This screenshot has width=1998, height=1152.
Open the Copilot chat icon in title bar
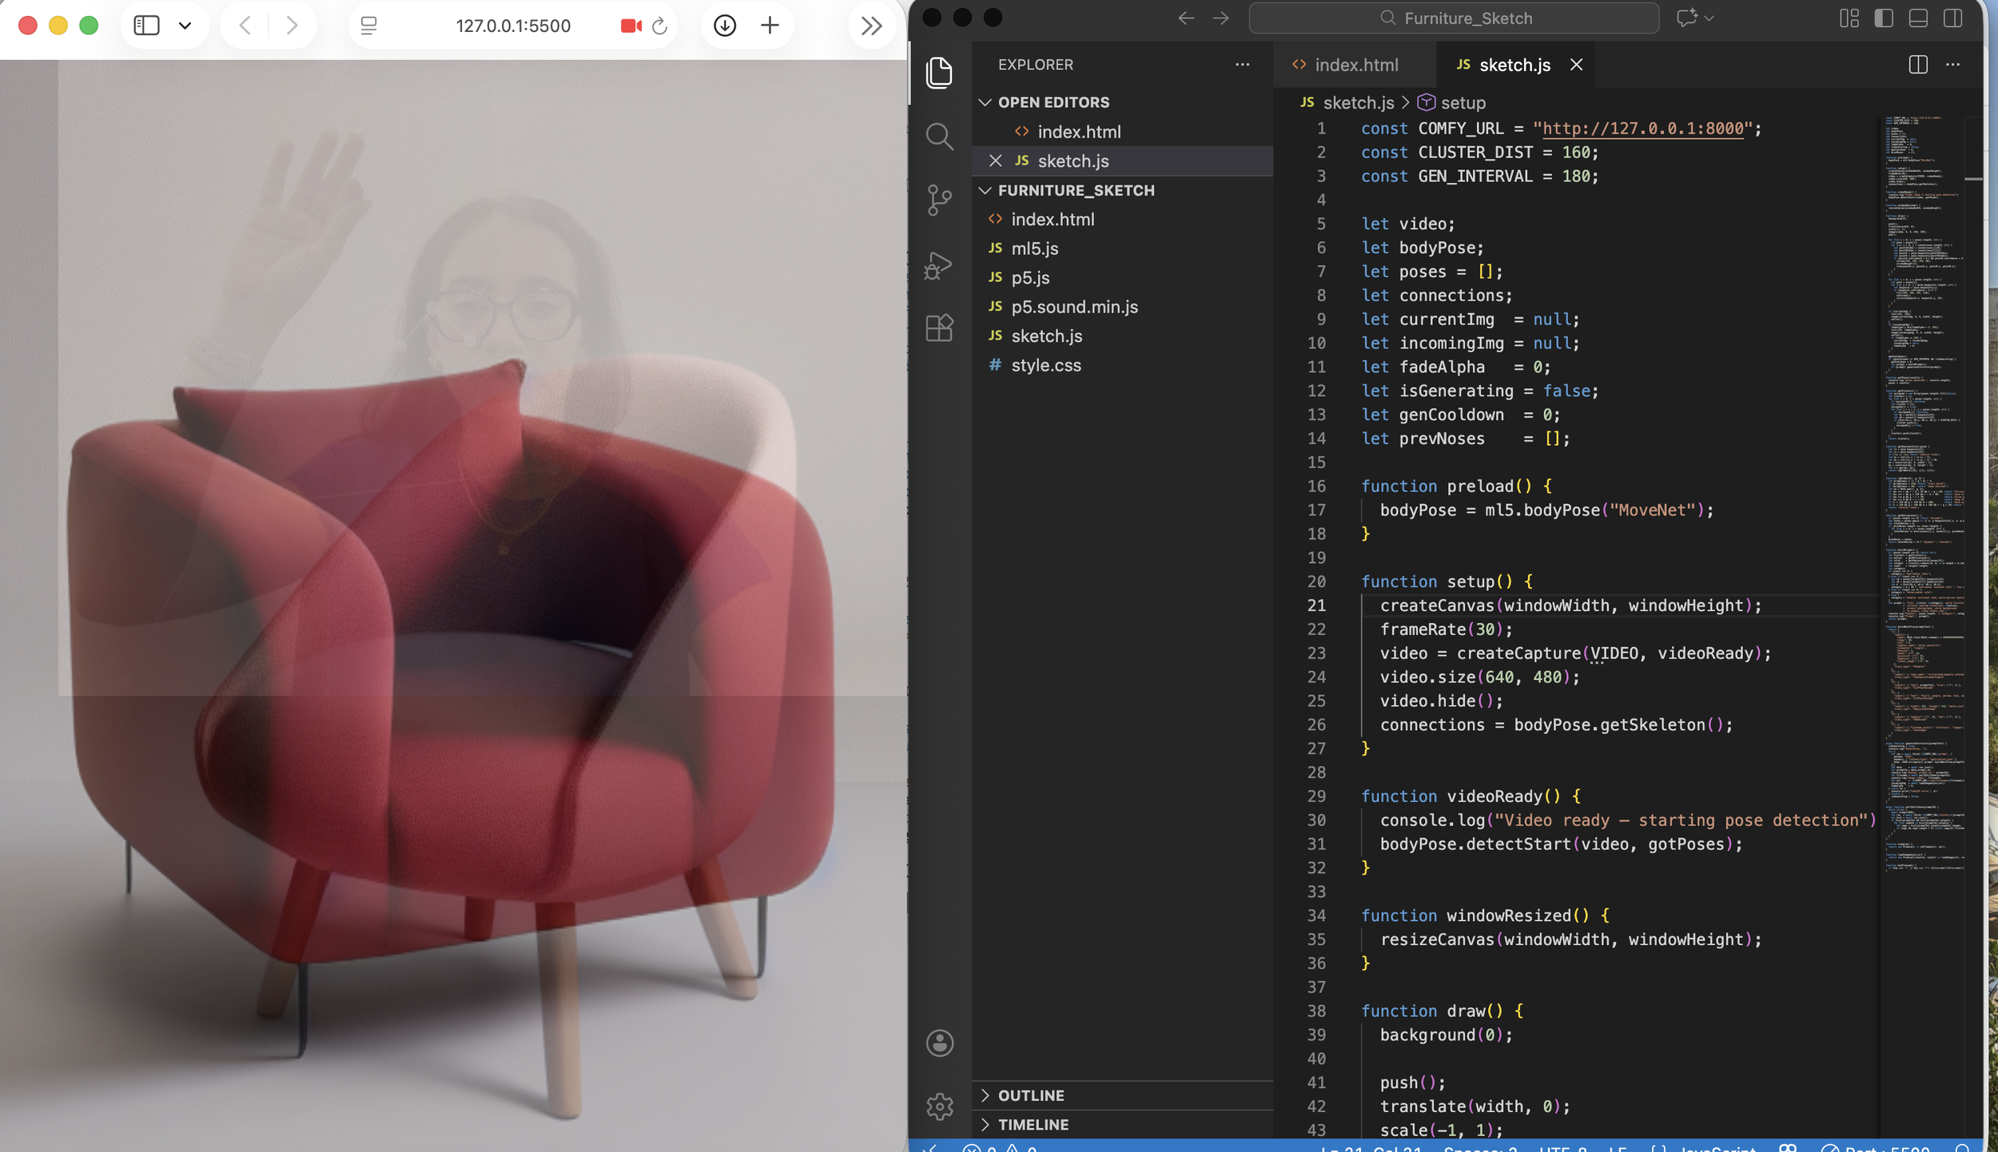[x=1686, y=18]
